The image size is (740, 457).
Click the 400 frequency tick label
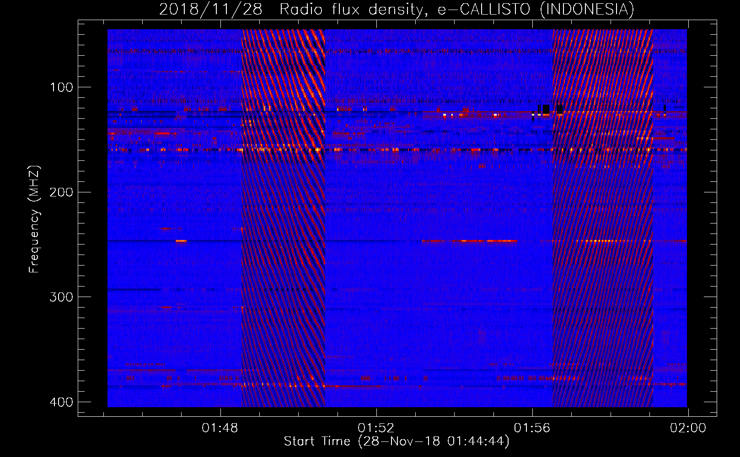click(61, 402)
